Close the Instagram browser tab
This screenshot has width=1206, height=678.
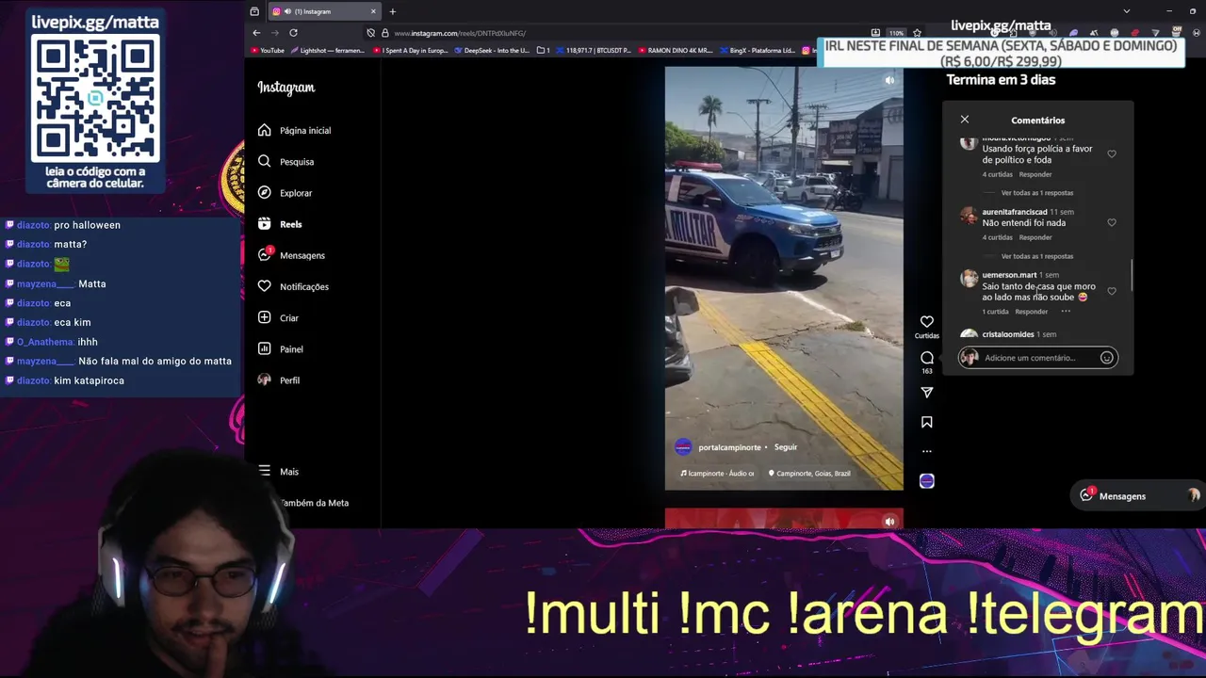coord(373,11)
